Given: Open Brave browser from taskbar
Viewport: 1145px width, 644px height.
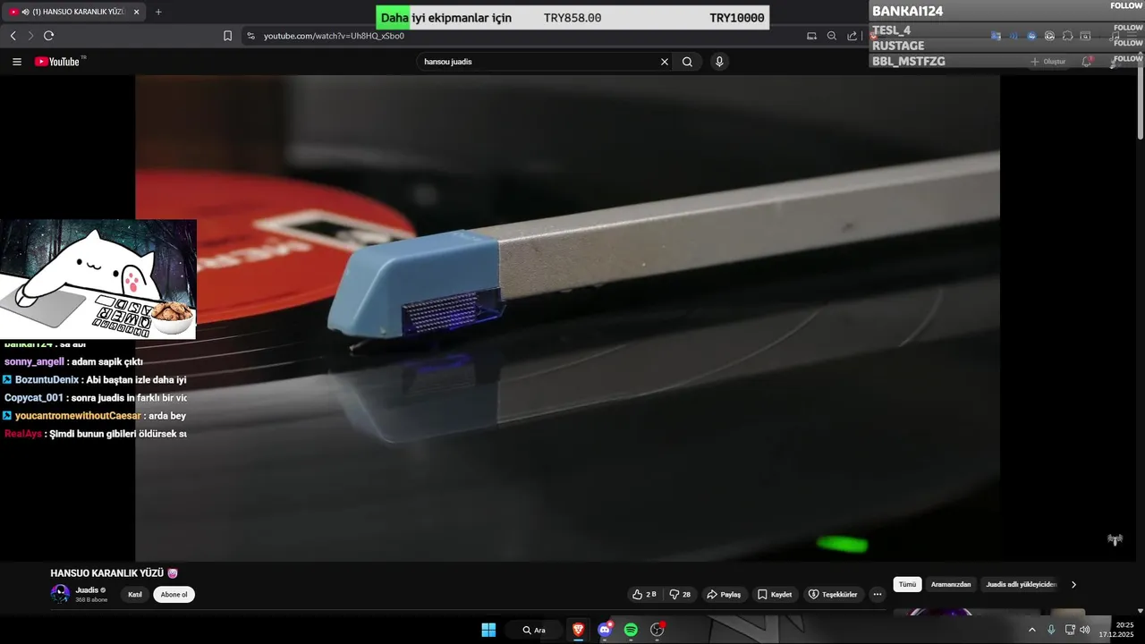Looking at the screenshot, I should (x=579, y=630).
